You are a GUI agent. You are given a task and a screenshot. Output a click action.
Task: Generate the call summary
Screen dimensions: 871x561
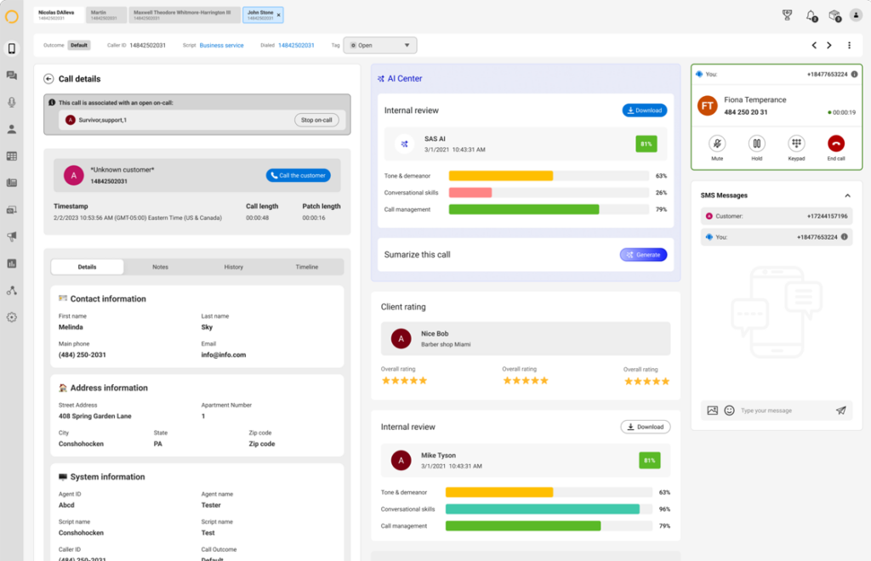[x=643, y=255]
